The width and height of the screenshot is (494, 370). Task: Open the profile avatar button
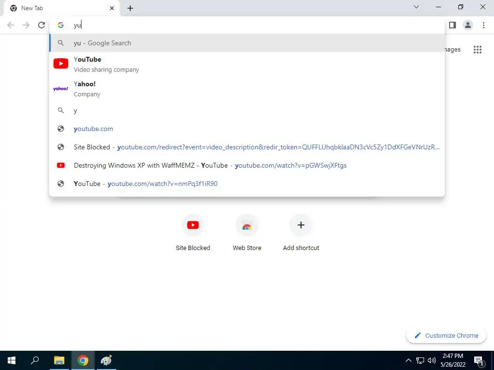click(468, 25)
